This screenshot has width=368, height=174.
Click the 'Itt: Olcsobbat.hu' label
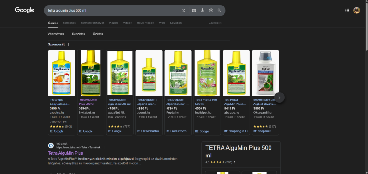(148, 131)
